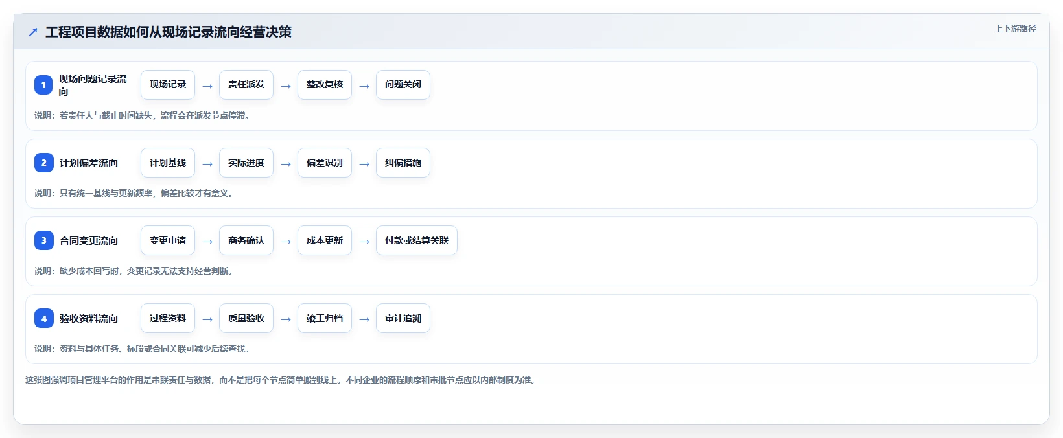Select the 审计追溯 node
Viewport: 1063px width, 438px height.
click(403, 318)
